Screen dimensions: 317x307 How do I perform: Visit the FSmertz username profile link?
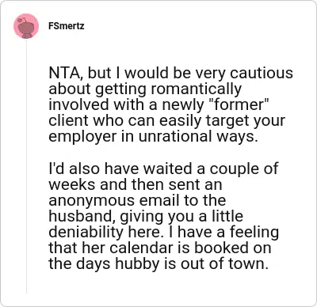[x=67, y=26]
